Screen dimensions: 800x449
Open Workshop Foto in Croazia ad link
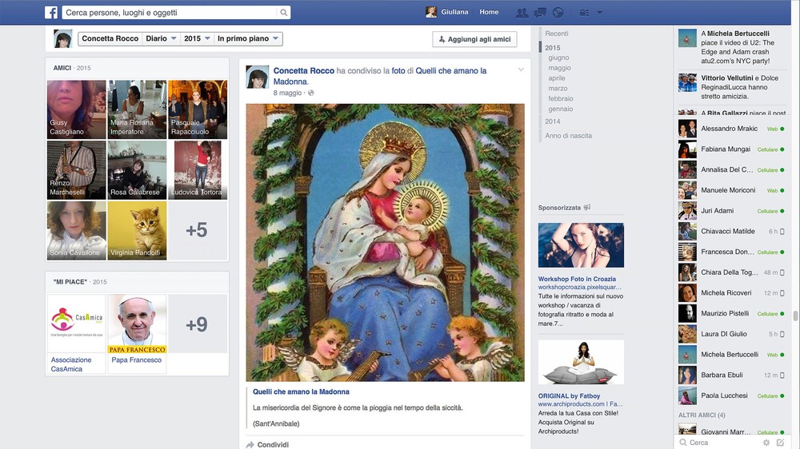click(577, 279)
